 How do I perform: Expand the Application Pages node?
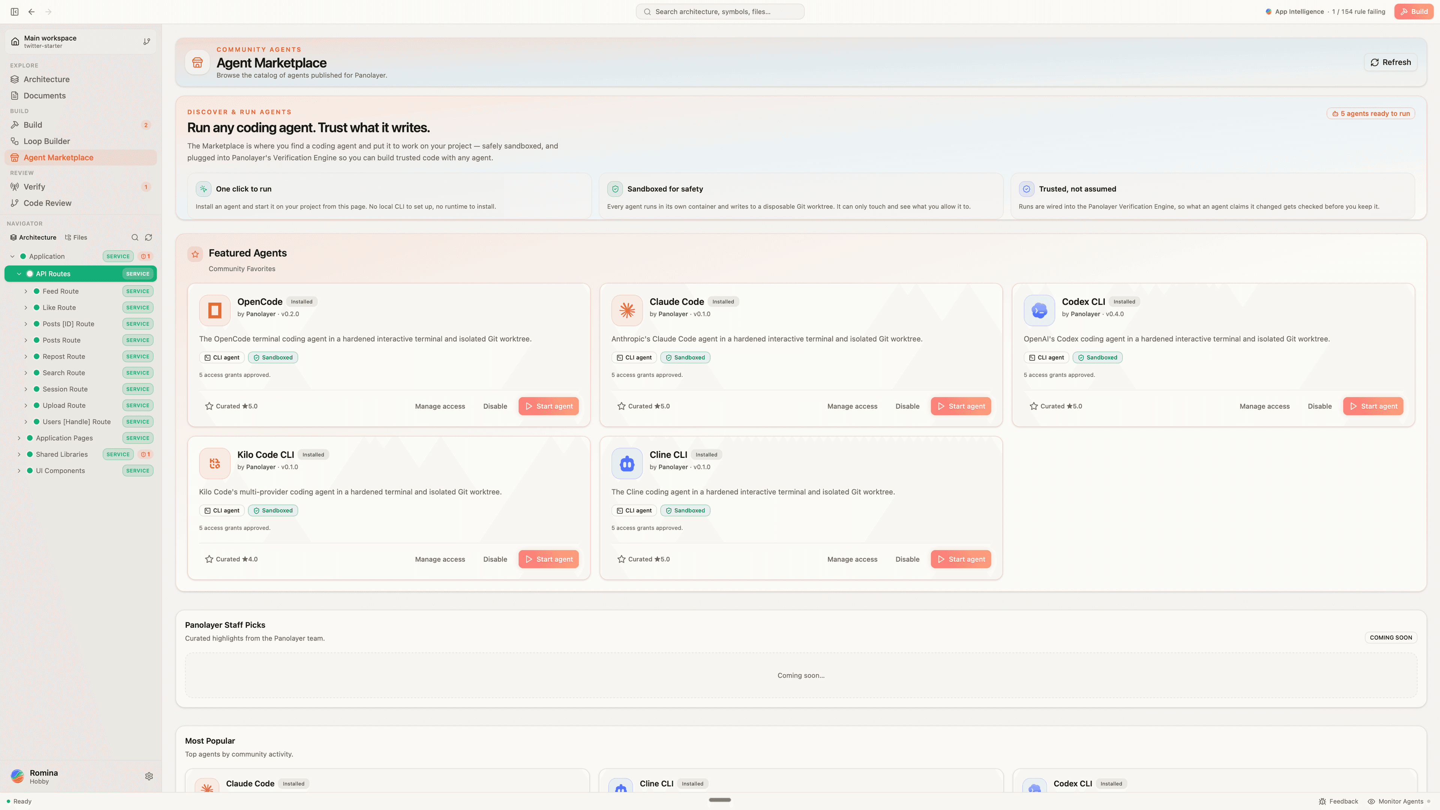pyautogui.click(x=19, y=438)
